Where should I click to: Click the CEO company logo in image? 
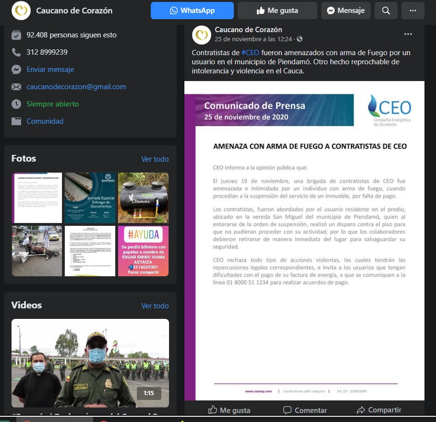390,110
